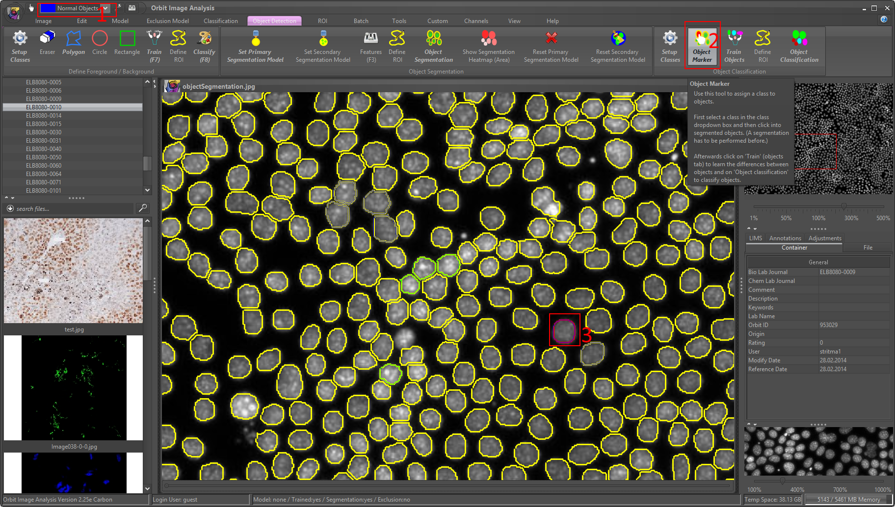This screenshot has height=507, width=895.
Task: Select the Object Detection ribbon tab
Action: 274,21
